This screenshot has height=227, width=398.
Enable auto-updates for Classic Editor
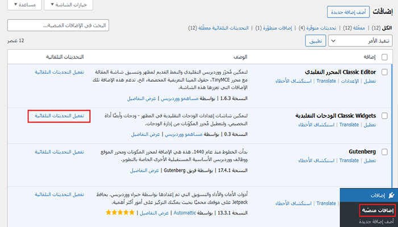coord(59,72)
